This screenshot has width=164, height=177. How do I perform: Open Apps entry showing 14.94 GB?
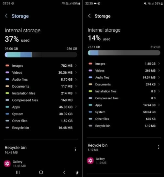coord(124,105)
